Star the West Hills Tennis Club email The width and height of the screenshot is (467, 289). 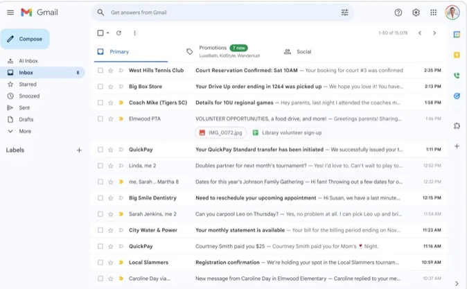pos(111,71)
